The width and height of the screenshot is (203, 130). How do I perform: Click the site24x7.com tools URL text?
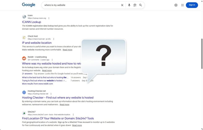pyautogui.click(x=49, y=115)
